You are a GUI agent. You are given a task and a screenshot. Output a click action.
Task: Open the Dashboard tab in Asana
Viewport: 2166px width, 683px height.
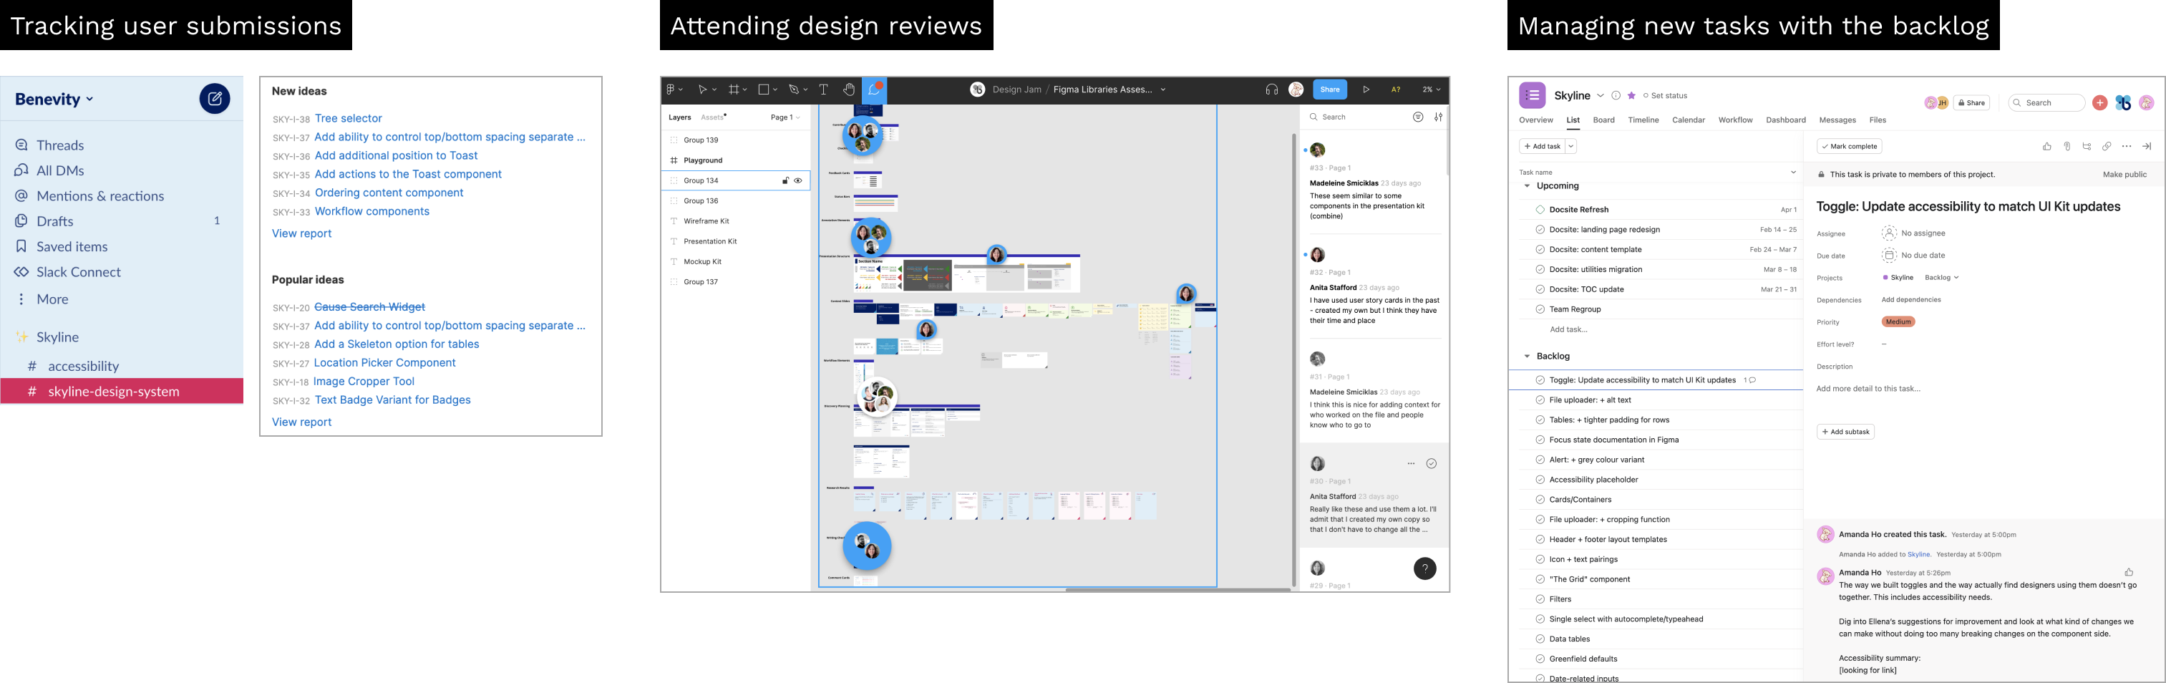coord(1786,120)
